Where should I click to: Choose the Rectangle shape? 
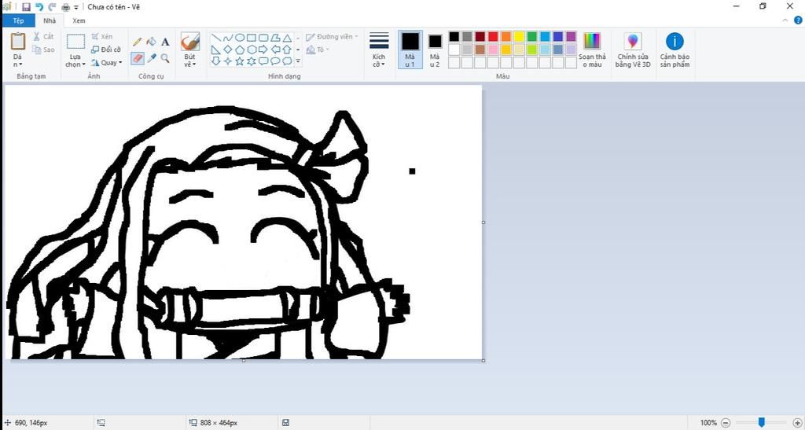pos(252,38)
